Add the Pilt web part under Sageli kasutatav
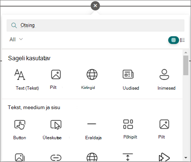The height and width of the screenshot is (162, 191). tap(56, 75)
